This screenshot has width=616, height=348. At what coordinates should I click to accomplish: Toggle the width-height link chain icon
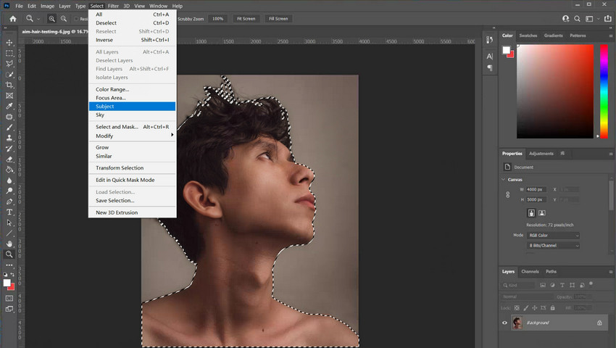pyautogui.click(x=507, y=194)
